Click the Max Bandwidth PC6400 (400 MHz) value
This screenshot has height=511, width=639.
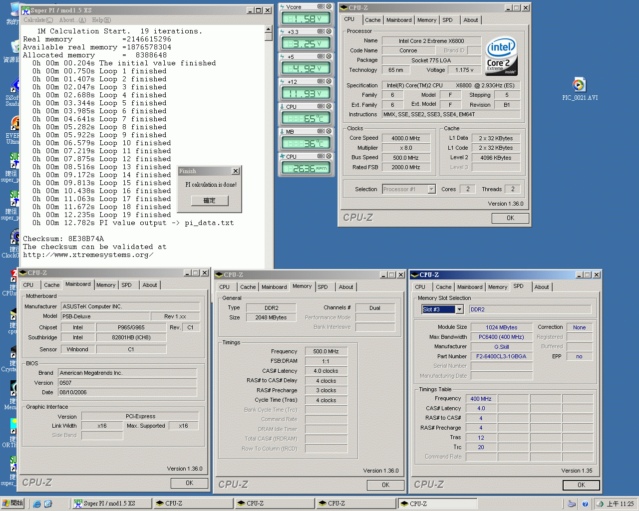tap(501, 337)
